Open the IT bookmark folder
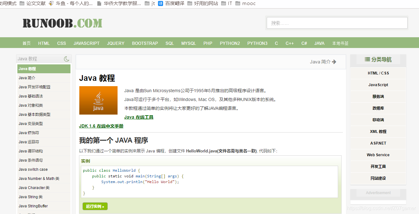Image resolution: width=419 pixels, height=214 pixels. click(227, 3)
